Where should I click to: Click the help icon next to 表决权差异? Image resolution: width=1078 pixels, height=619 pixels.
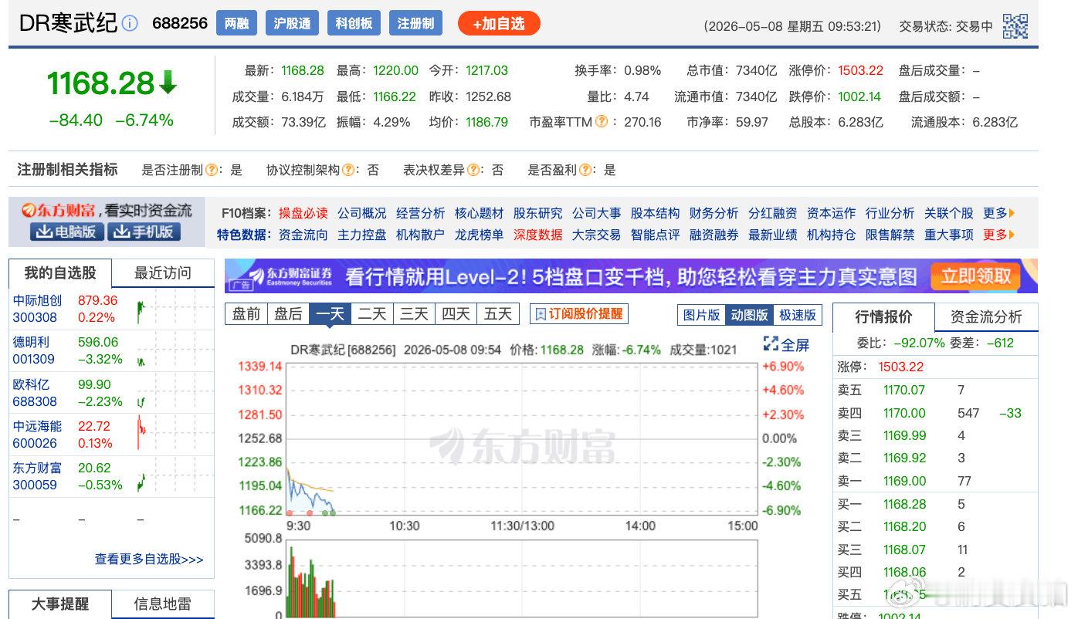coord(473,170)
